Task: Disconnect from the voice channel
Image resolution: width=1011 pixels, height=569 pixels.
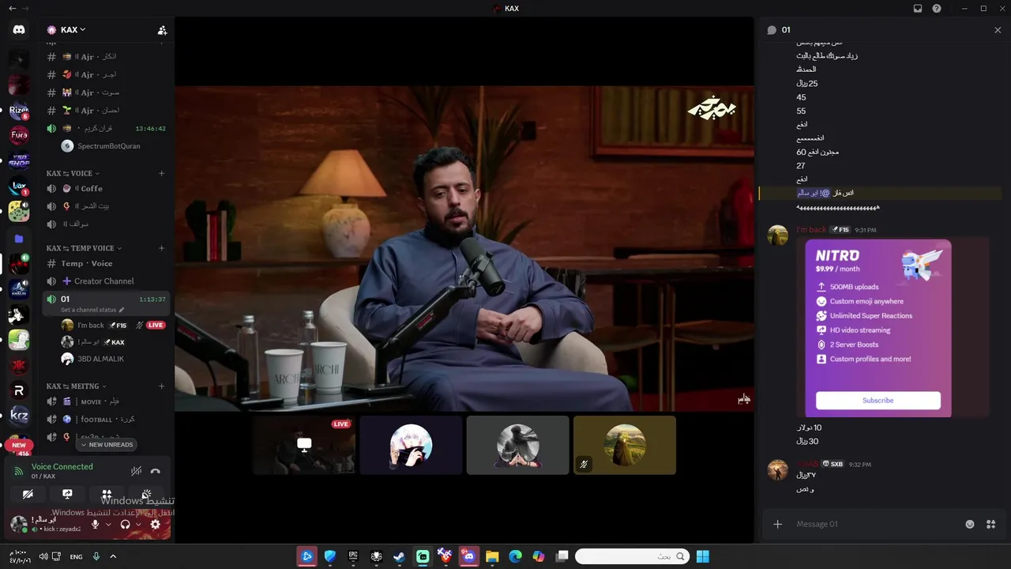Action: (x=156, y=471)
